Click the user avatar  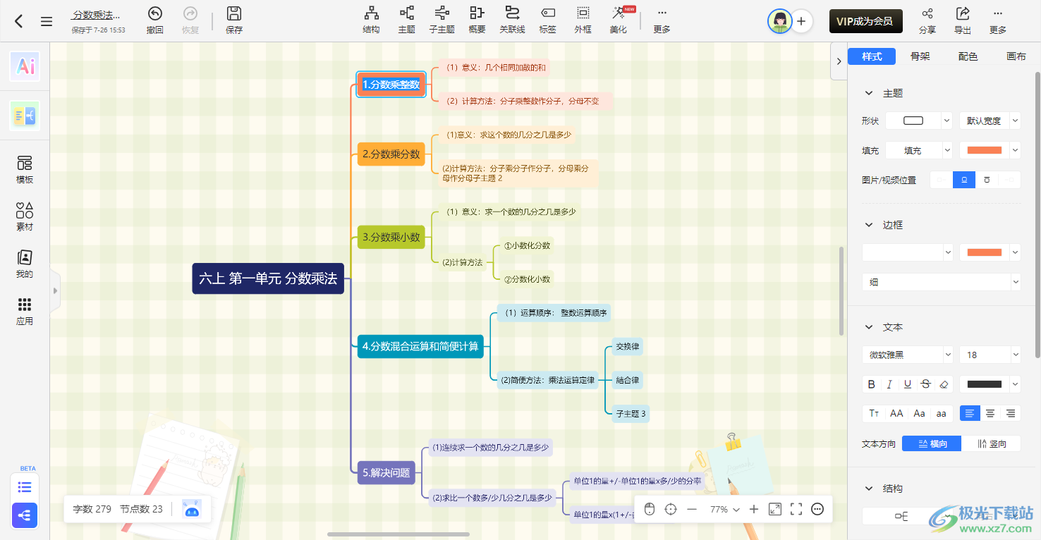pos(779,21)
